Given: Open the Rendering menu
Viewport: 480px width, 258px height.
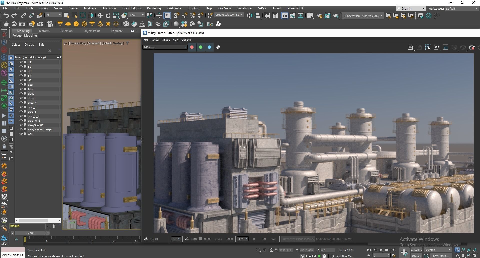Looking at the screenshot, I should pyautogui.click(x=154, y=8).
